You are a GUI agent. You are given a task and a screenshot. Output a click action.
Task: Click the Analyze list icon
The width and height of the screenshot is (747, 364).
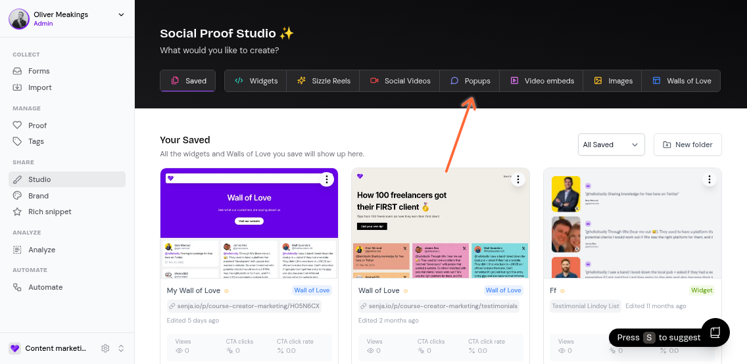point(17,250)
